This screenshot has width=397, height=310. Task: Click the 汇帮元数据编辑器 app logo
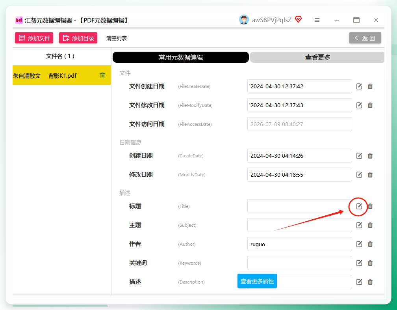[19, 20]
